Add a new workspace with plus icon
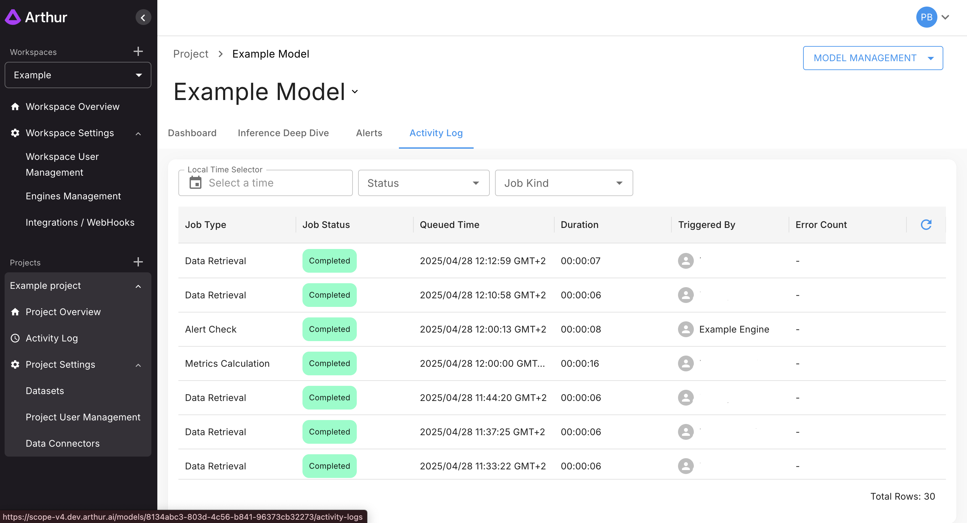Viewport: 967px width, 523px height. click(138, 51)
